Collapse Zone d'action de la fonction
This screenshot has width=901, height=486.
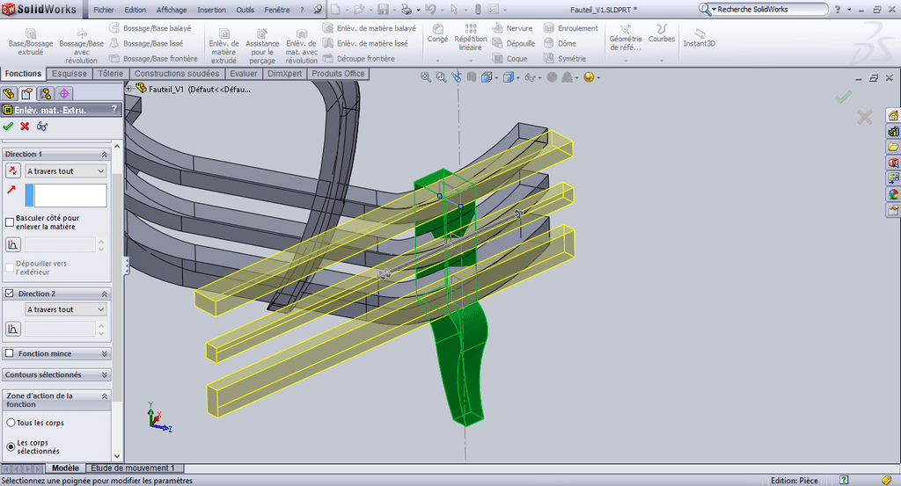[x=105, y=395]
